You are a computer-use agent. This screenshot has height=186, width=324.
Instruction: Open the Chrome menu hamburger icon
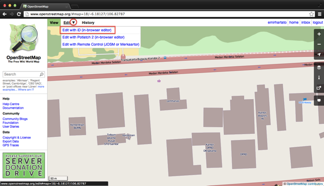tap(319, 14)
